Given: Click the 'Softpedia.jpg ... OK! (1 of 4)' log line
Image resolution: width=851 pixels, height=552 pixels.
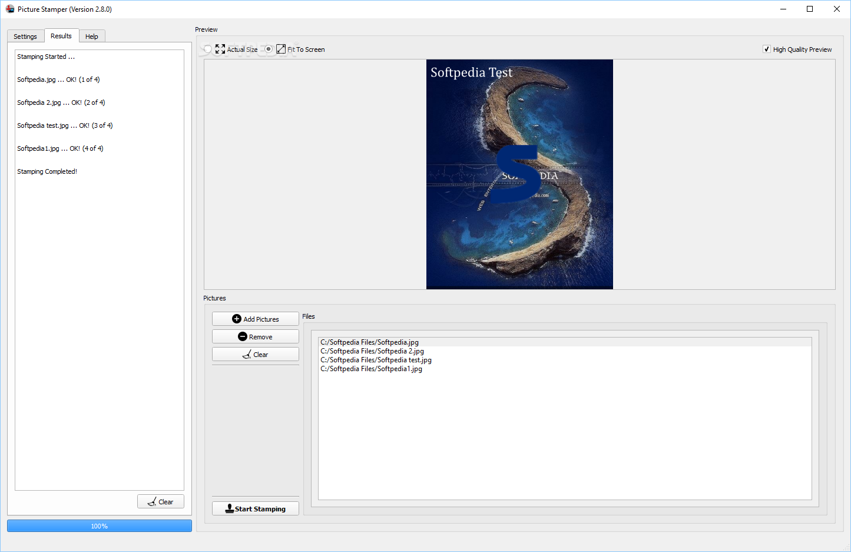Looking at the screenshot, I should point(58,80).
